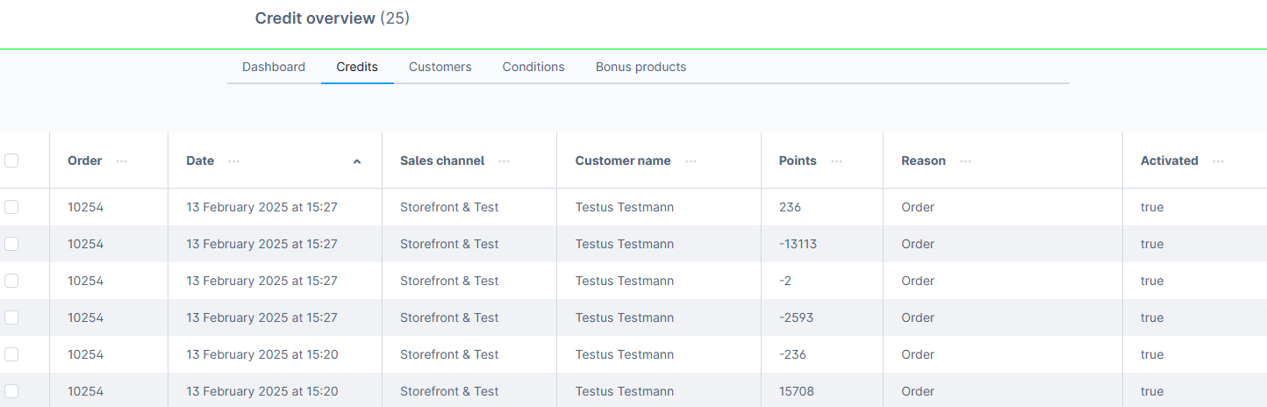Image resolution: width=1267 pixels, height=407 pixels.
Task: Go to the Bonus products tab
Action: 641,67
